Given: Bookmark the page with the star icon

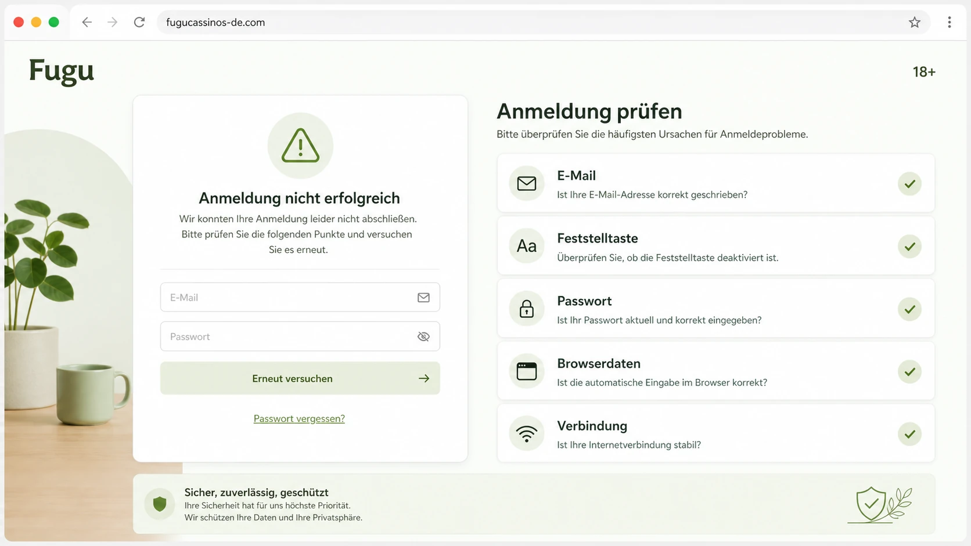Looking at the screenshot, I should (915, 22).
